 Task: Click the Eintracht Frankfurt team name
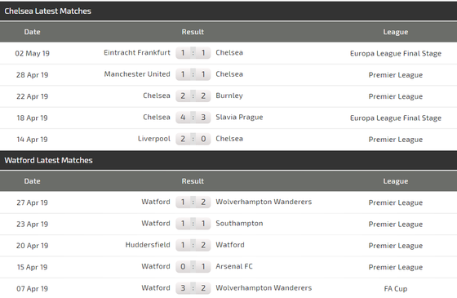pos(137,53)
